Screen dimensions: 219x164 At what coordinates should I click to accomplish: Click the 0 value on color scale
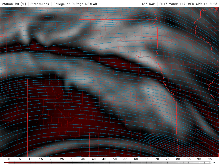[9, 159]
